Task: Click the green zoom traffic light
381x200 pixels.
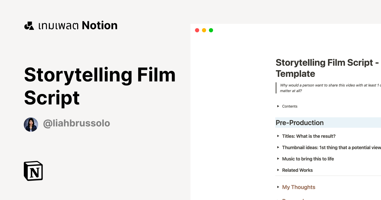Action: [x=211, y=30]
